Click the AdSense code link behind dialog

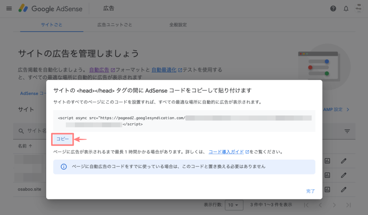tap(33, 93)
